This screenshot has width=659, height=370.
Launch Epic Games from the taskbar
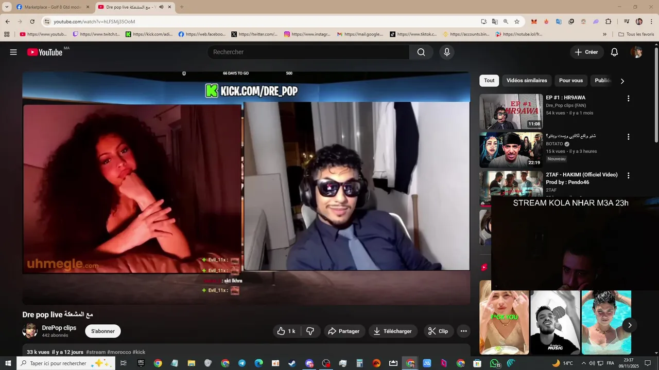point(141,363)
